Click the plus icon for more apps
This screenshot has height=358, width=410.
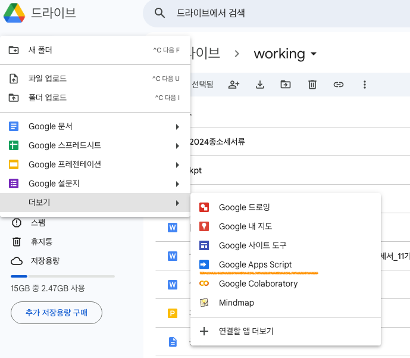204,331
